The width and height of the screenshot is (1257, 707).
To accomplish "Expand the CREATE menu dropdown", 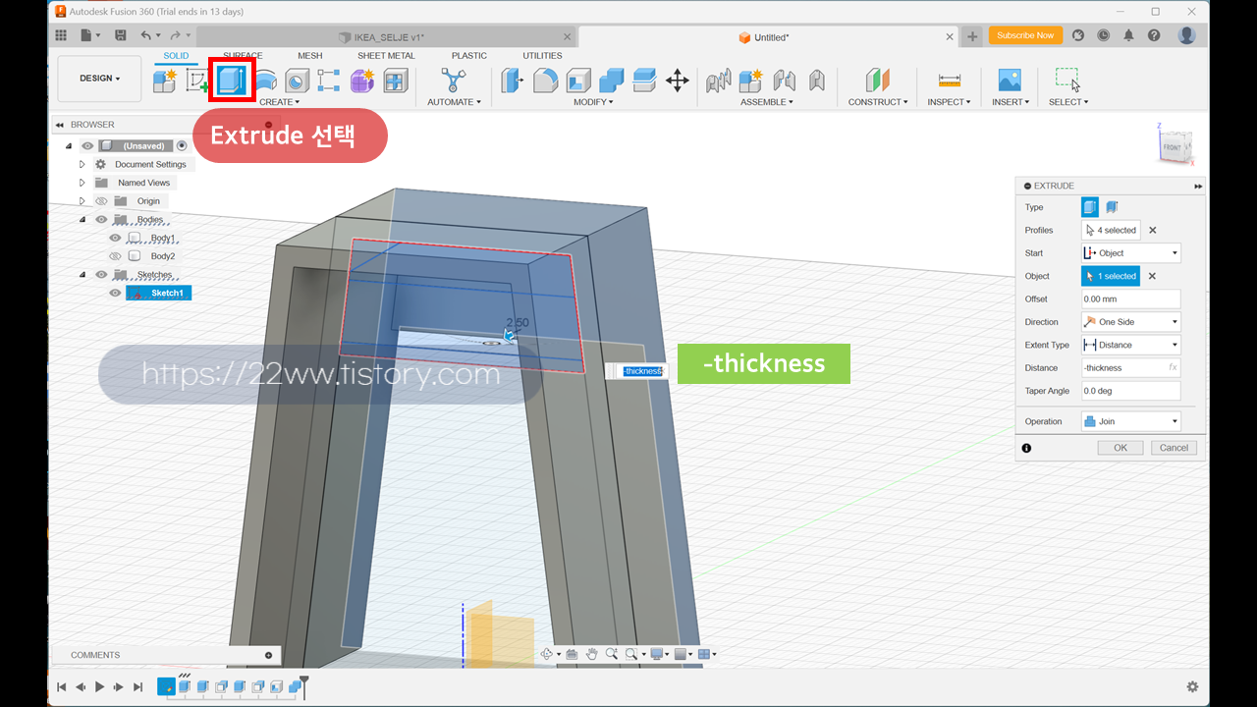I will point(280,102).
